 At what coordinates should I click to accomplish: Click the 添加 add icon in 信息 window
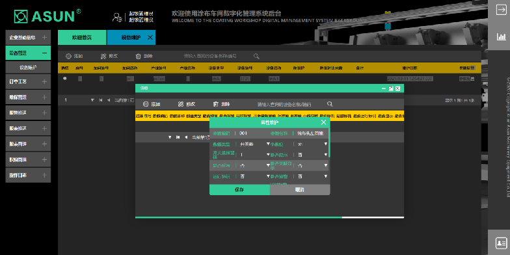tap(146, 104)
